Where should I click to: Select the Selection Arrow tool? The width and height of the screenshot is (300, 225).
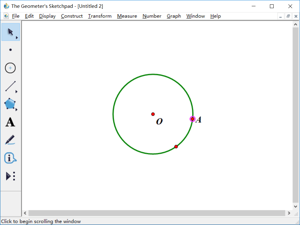(11, 32)
